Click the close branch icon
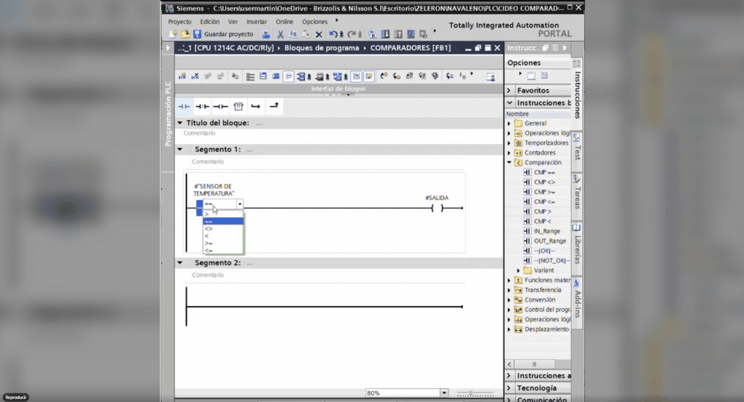The width and height of the screenshot is (744, 402). tap(273, 107)
